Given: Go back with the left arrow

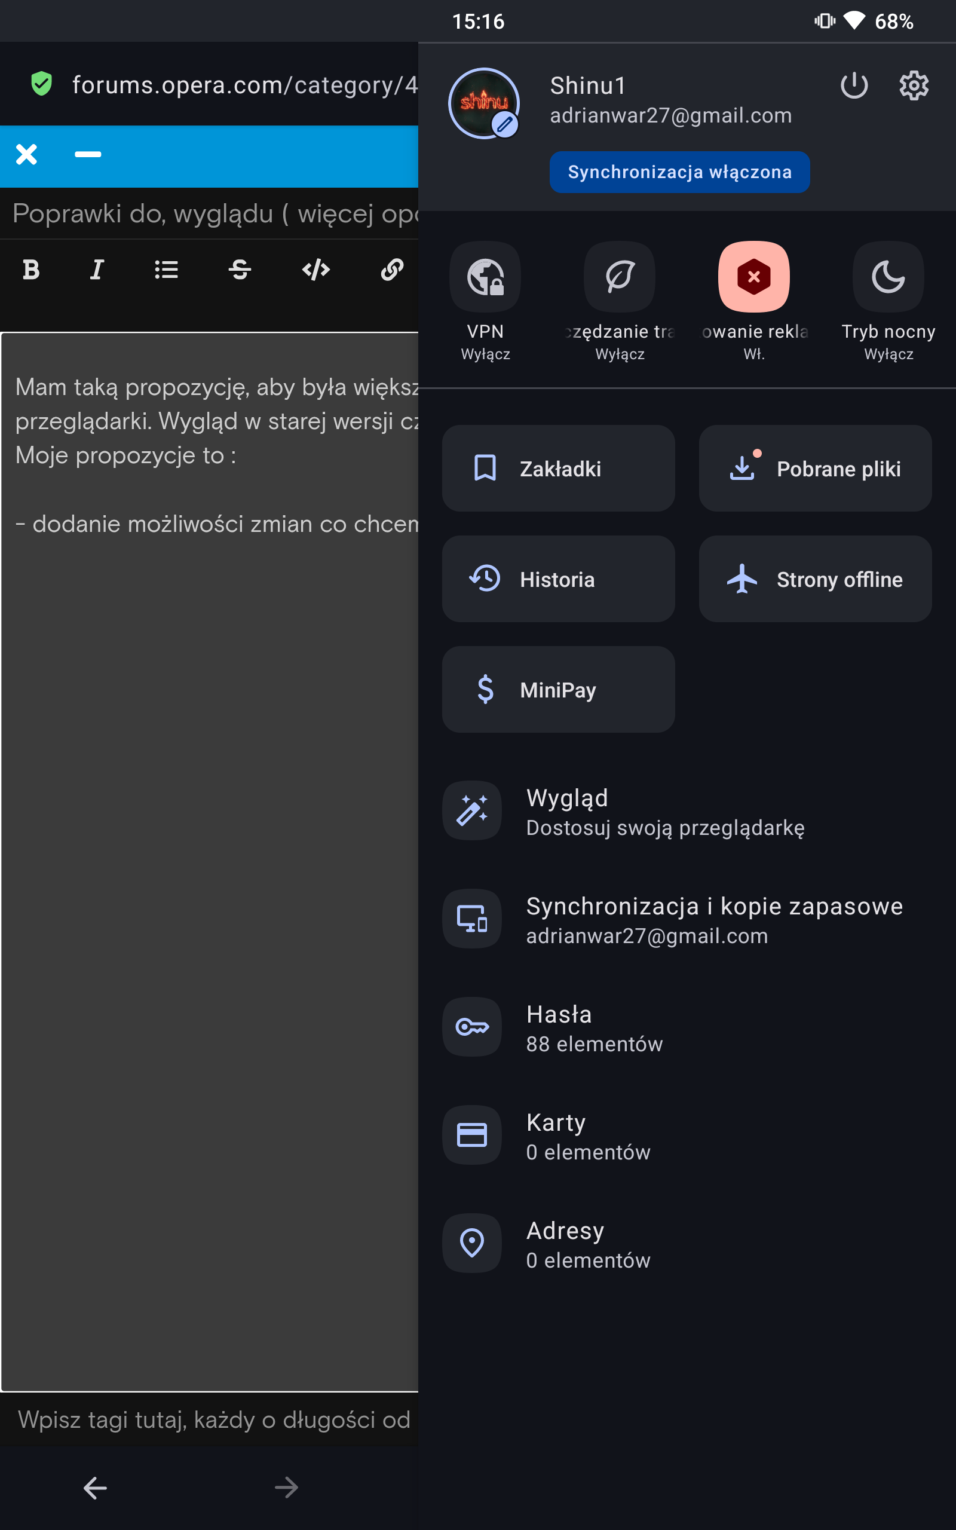Looking at the screenshot, I should click(x=96, y=1488).
